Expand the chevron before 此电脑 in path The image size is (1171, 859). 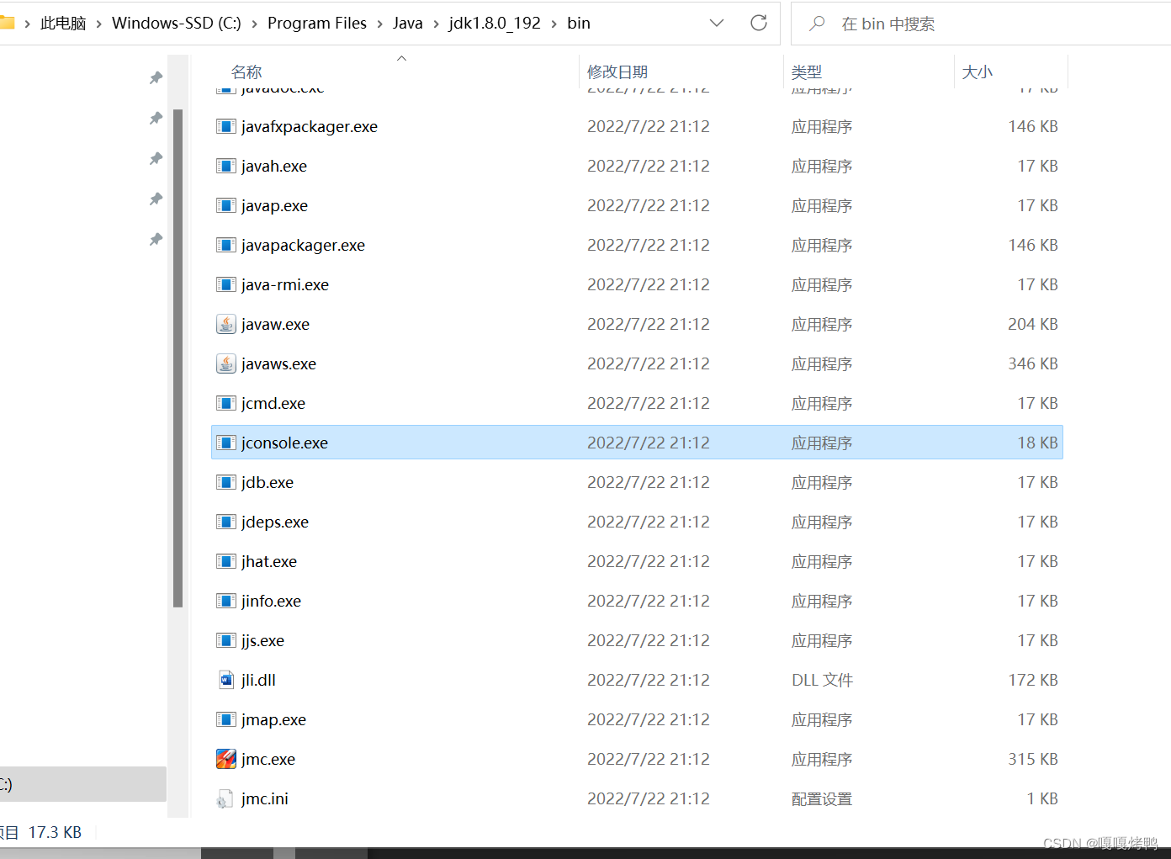[x=27, y=24]
